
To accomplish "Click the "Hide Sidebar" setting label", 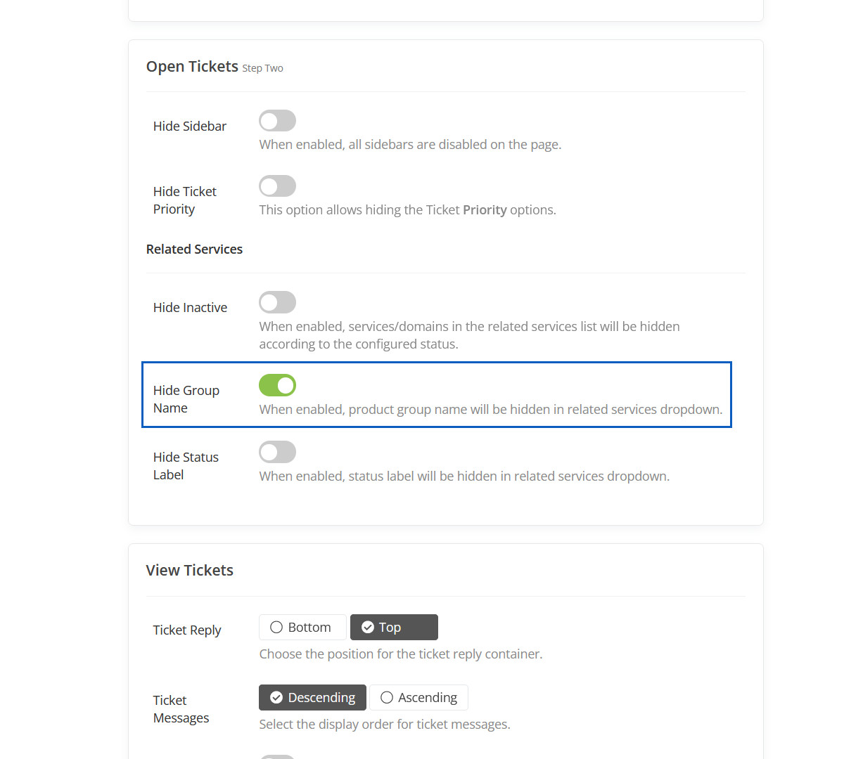I will (x=190, y=126).
